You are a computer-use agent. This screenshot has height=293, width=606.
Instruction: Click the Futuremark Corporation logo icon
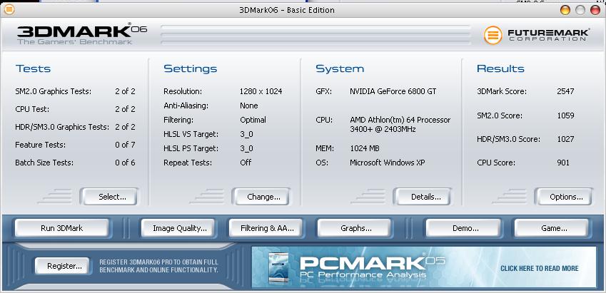pos(493,35)
